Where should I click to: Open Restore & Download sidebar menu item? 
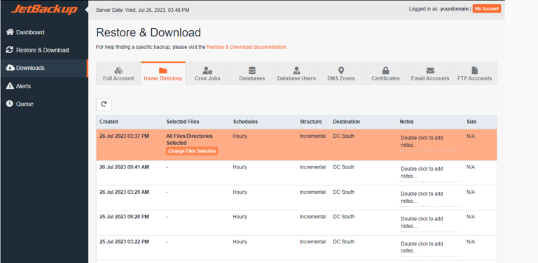[x=44, y=50]
